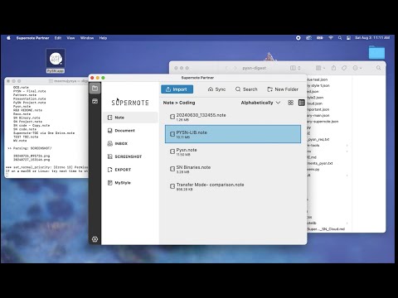This screenshot has height=298, width=398.
Task: Select file 20240630_132455.note
Action: pyautogui.click(x=233, y=117)
